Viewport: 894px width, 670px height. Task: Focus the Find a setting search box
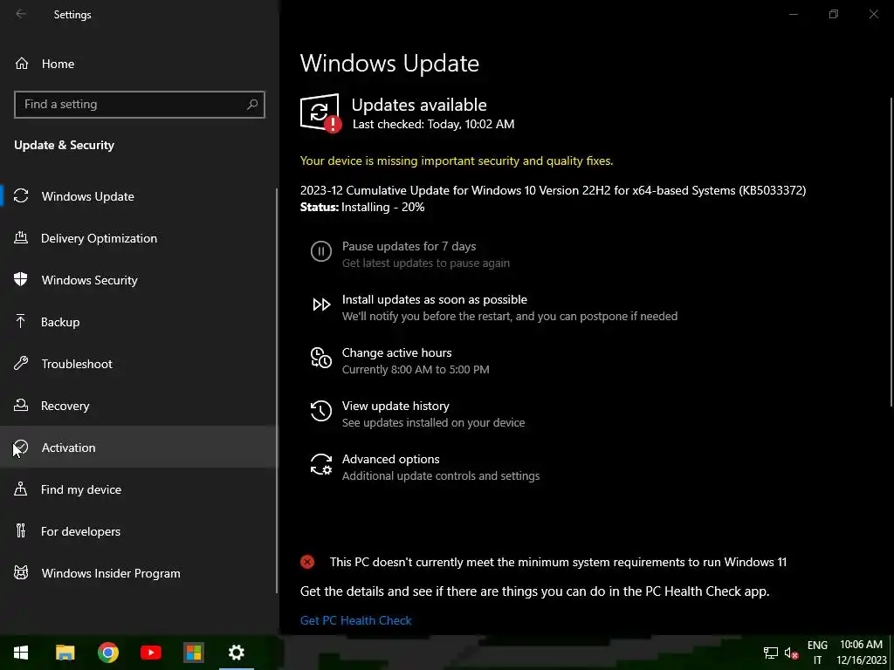139,105
